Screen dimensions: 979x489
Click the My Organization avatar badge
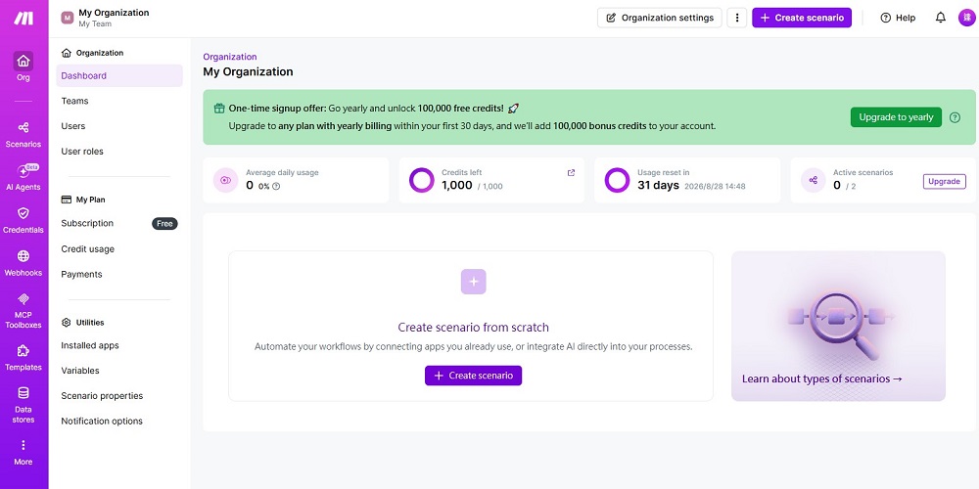click(68, 18)
